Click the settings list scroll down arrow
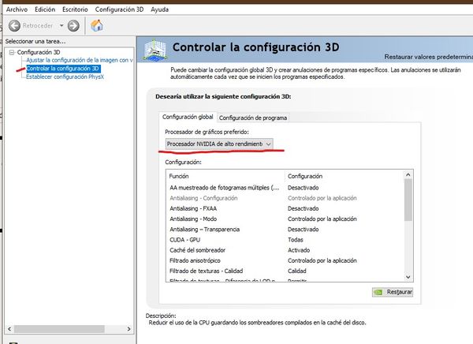 [x=408, y=277]
